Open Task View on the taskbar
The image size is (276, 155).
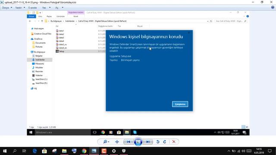point(24,151)
